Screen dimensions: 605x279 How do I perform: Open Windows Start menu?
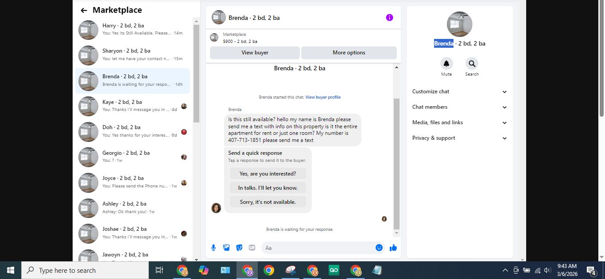pyautogui.click(x=11, y=270)
